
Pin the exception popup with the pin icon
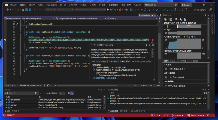150,45
